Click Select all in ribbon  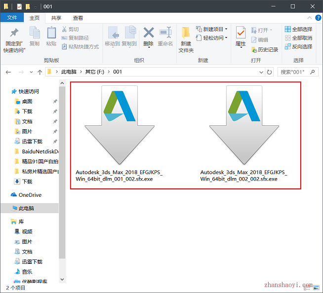point(298,29)
